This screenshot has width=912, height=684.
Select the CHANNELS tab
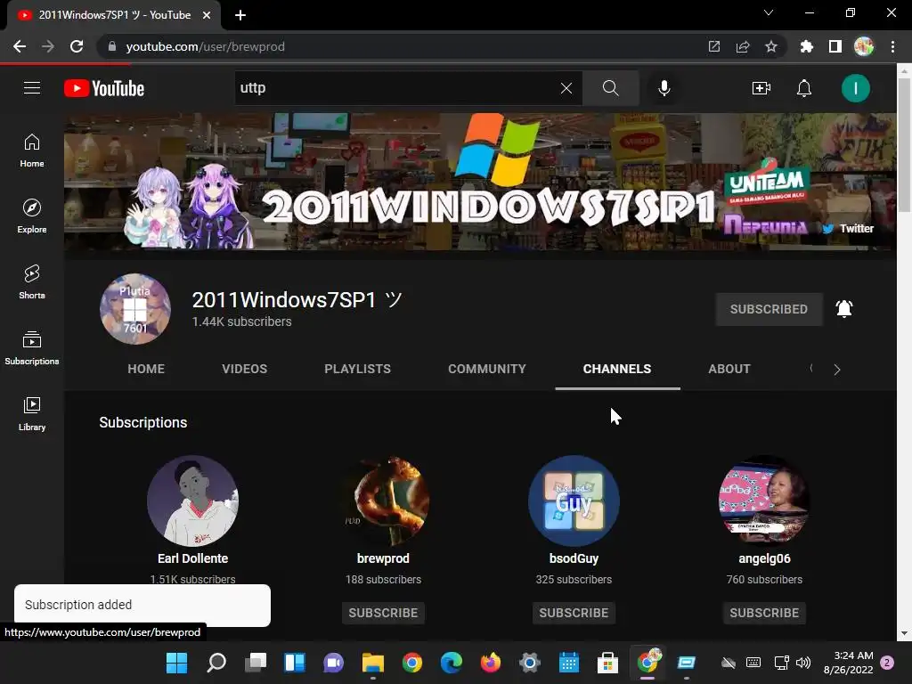pyautogui.click(x=617, y=369)
